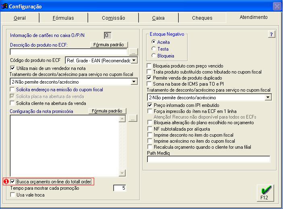Click scroll down arrow in nota promissória box
The width and height of the screenshot is (283, 209).
coord(122,173)
